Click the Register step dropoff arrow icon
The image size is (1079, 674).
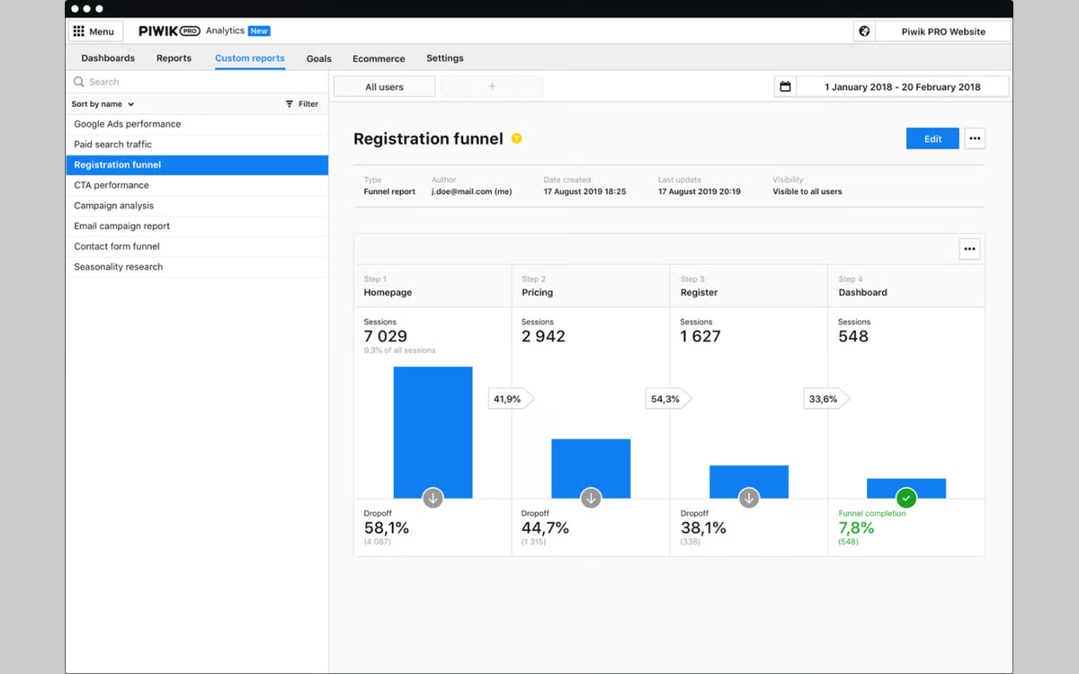point(749,497)
